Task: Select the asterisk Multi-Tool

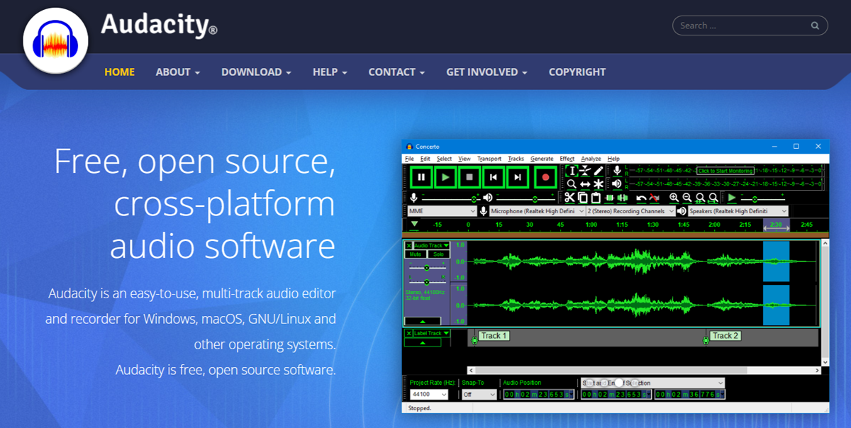Action: (x=598, y=184)
